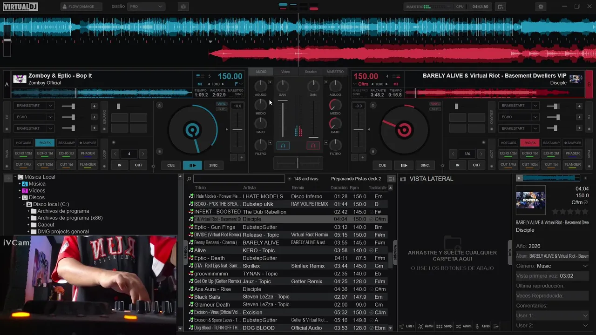Image resolution: width=596 pixels, height=335 pixels.
Task: Toggle SLIP mode on deck A
Action: coord(222,109)
